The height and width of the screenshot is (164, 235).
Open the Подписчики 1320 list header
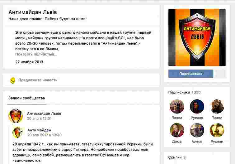point(184,92)
